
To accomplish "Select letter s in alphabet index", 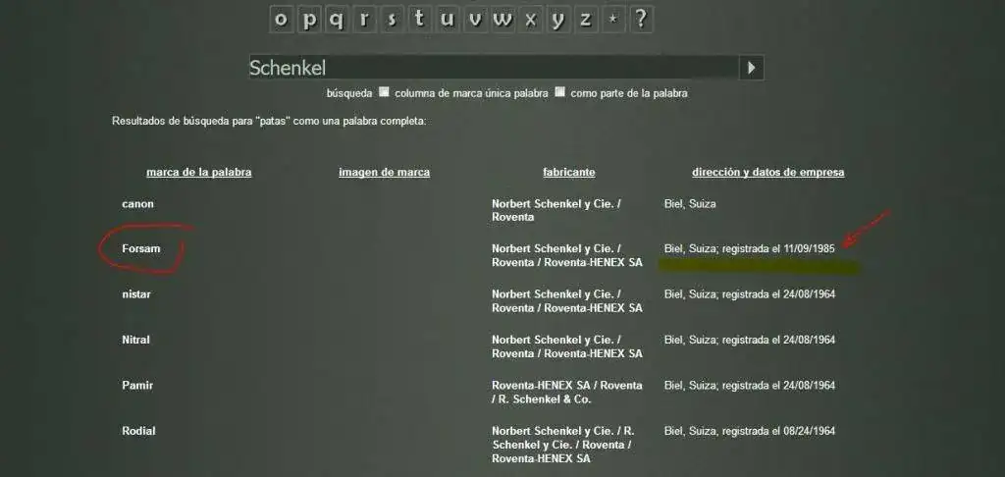I will pos(392,20).
